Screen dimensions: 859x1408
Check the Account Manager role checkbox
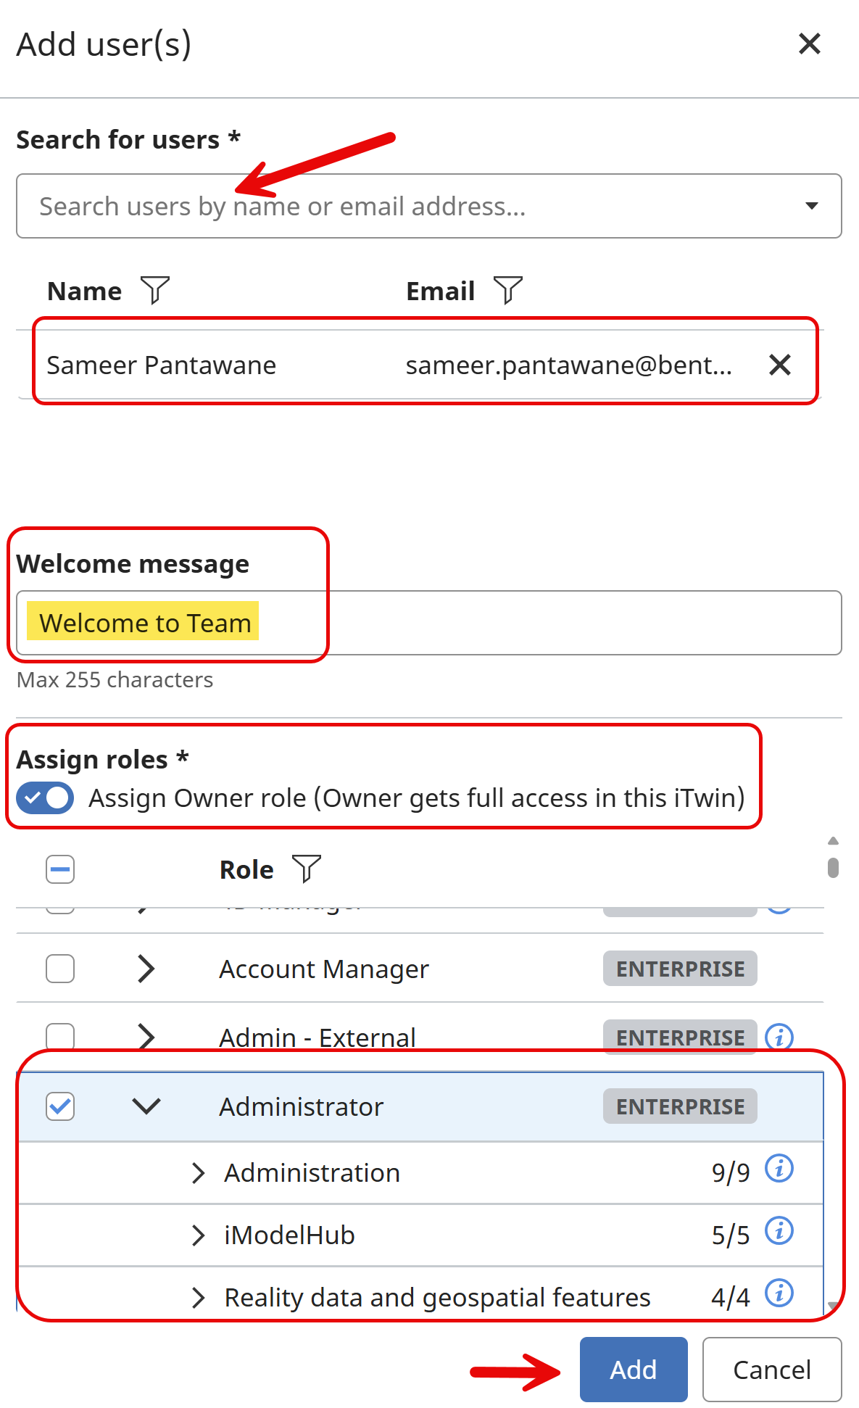pyautogui.click(x=60, y=969)
